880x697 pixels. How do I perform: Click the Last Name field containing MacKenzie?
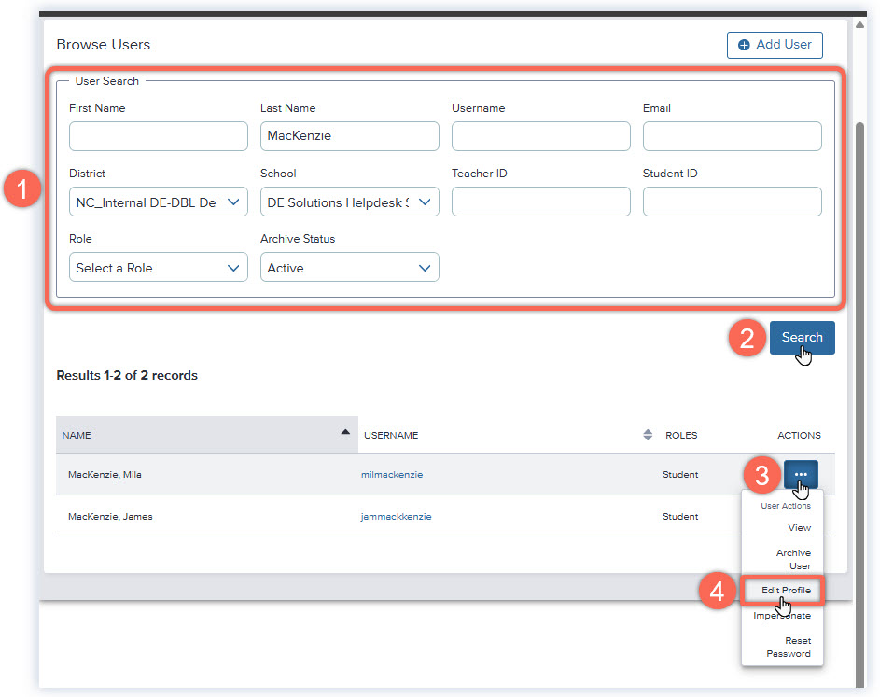pos(349,135)
